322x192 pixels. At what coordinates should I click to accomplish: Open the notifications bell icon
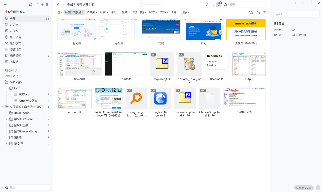(x=30, y=5)
